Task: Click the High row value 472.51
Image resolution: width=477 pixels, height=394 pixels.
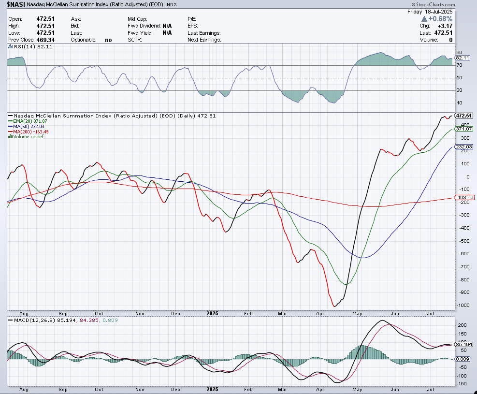Action: pos(45,26)
